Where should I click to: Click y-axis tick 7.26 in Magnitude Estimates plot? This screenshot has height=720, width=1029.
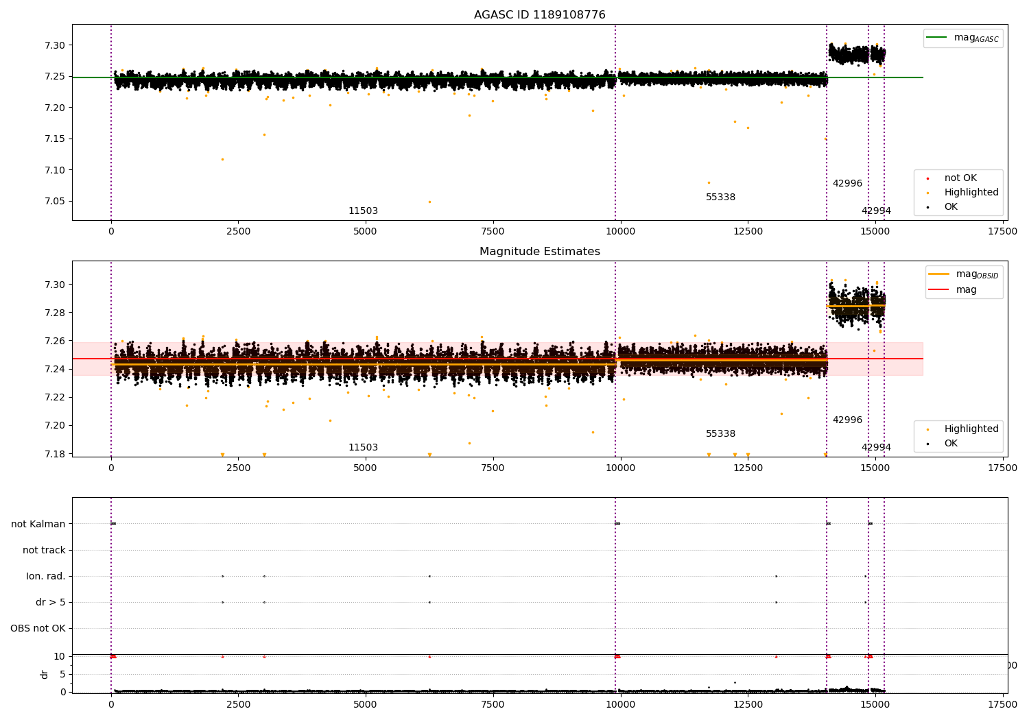coord(55,341)
